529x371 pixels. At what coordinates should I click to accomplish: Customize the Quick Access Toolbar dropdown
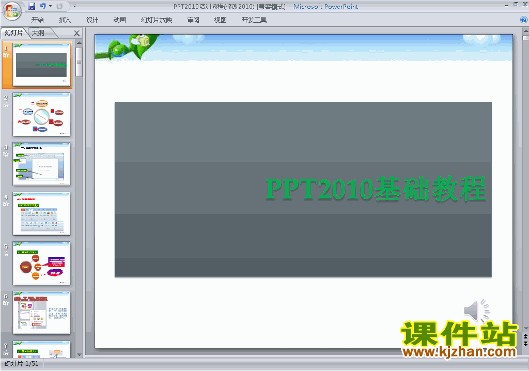[x=74, y=6]
